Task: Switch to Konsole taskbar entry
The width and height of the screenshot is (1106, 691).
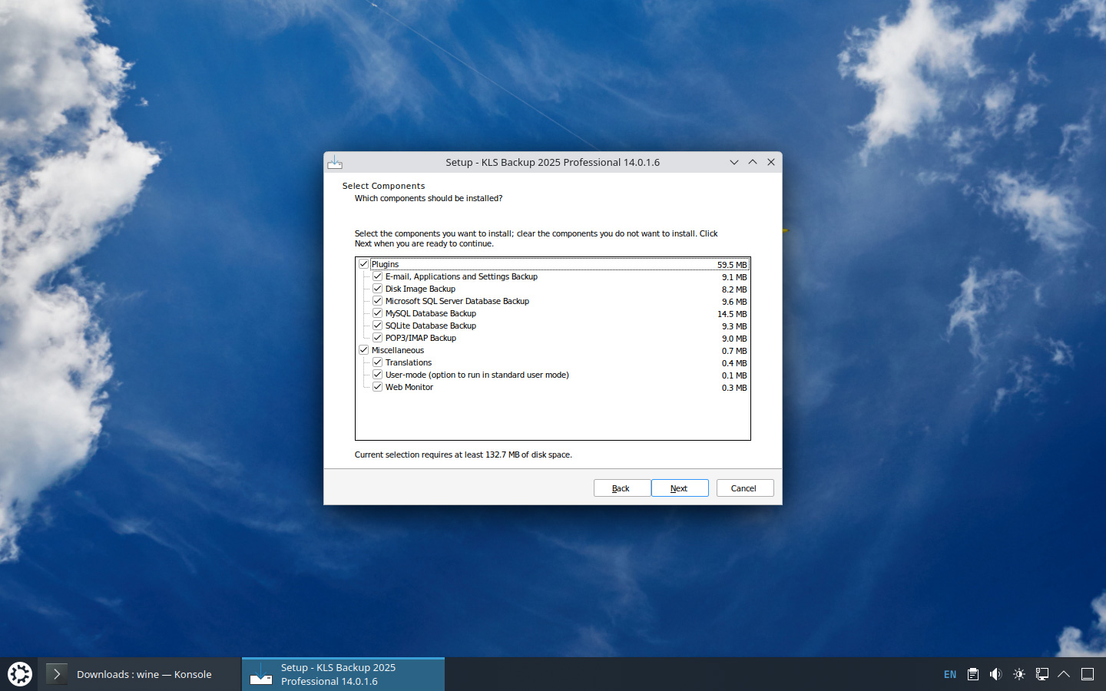Action: point(140,674)
